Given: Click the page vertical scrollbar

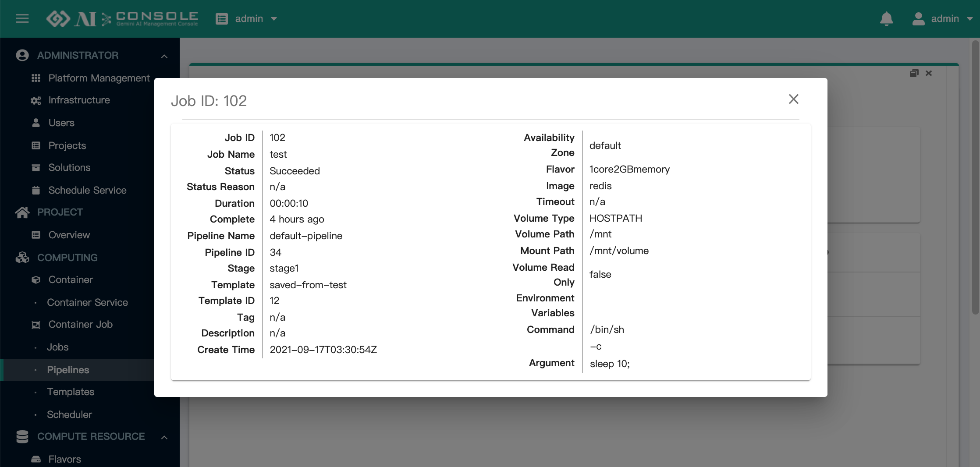Looking at the screenshot, I should [x=975, y=177].
